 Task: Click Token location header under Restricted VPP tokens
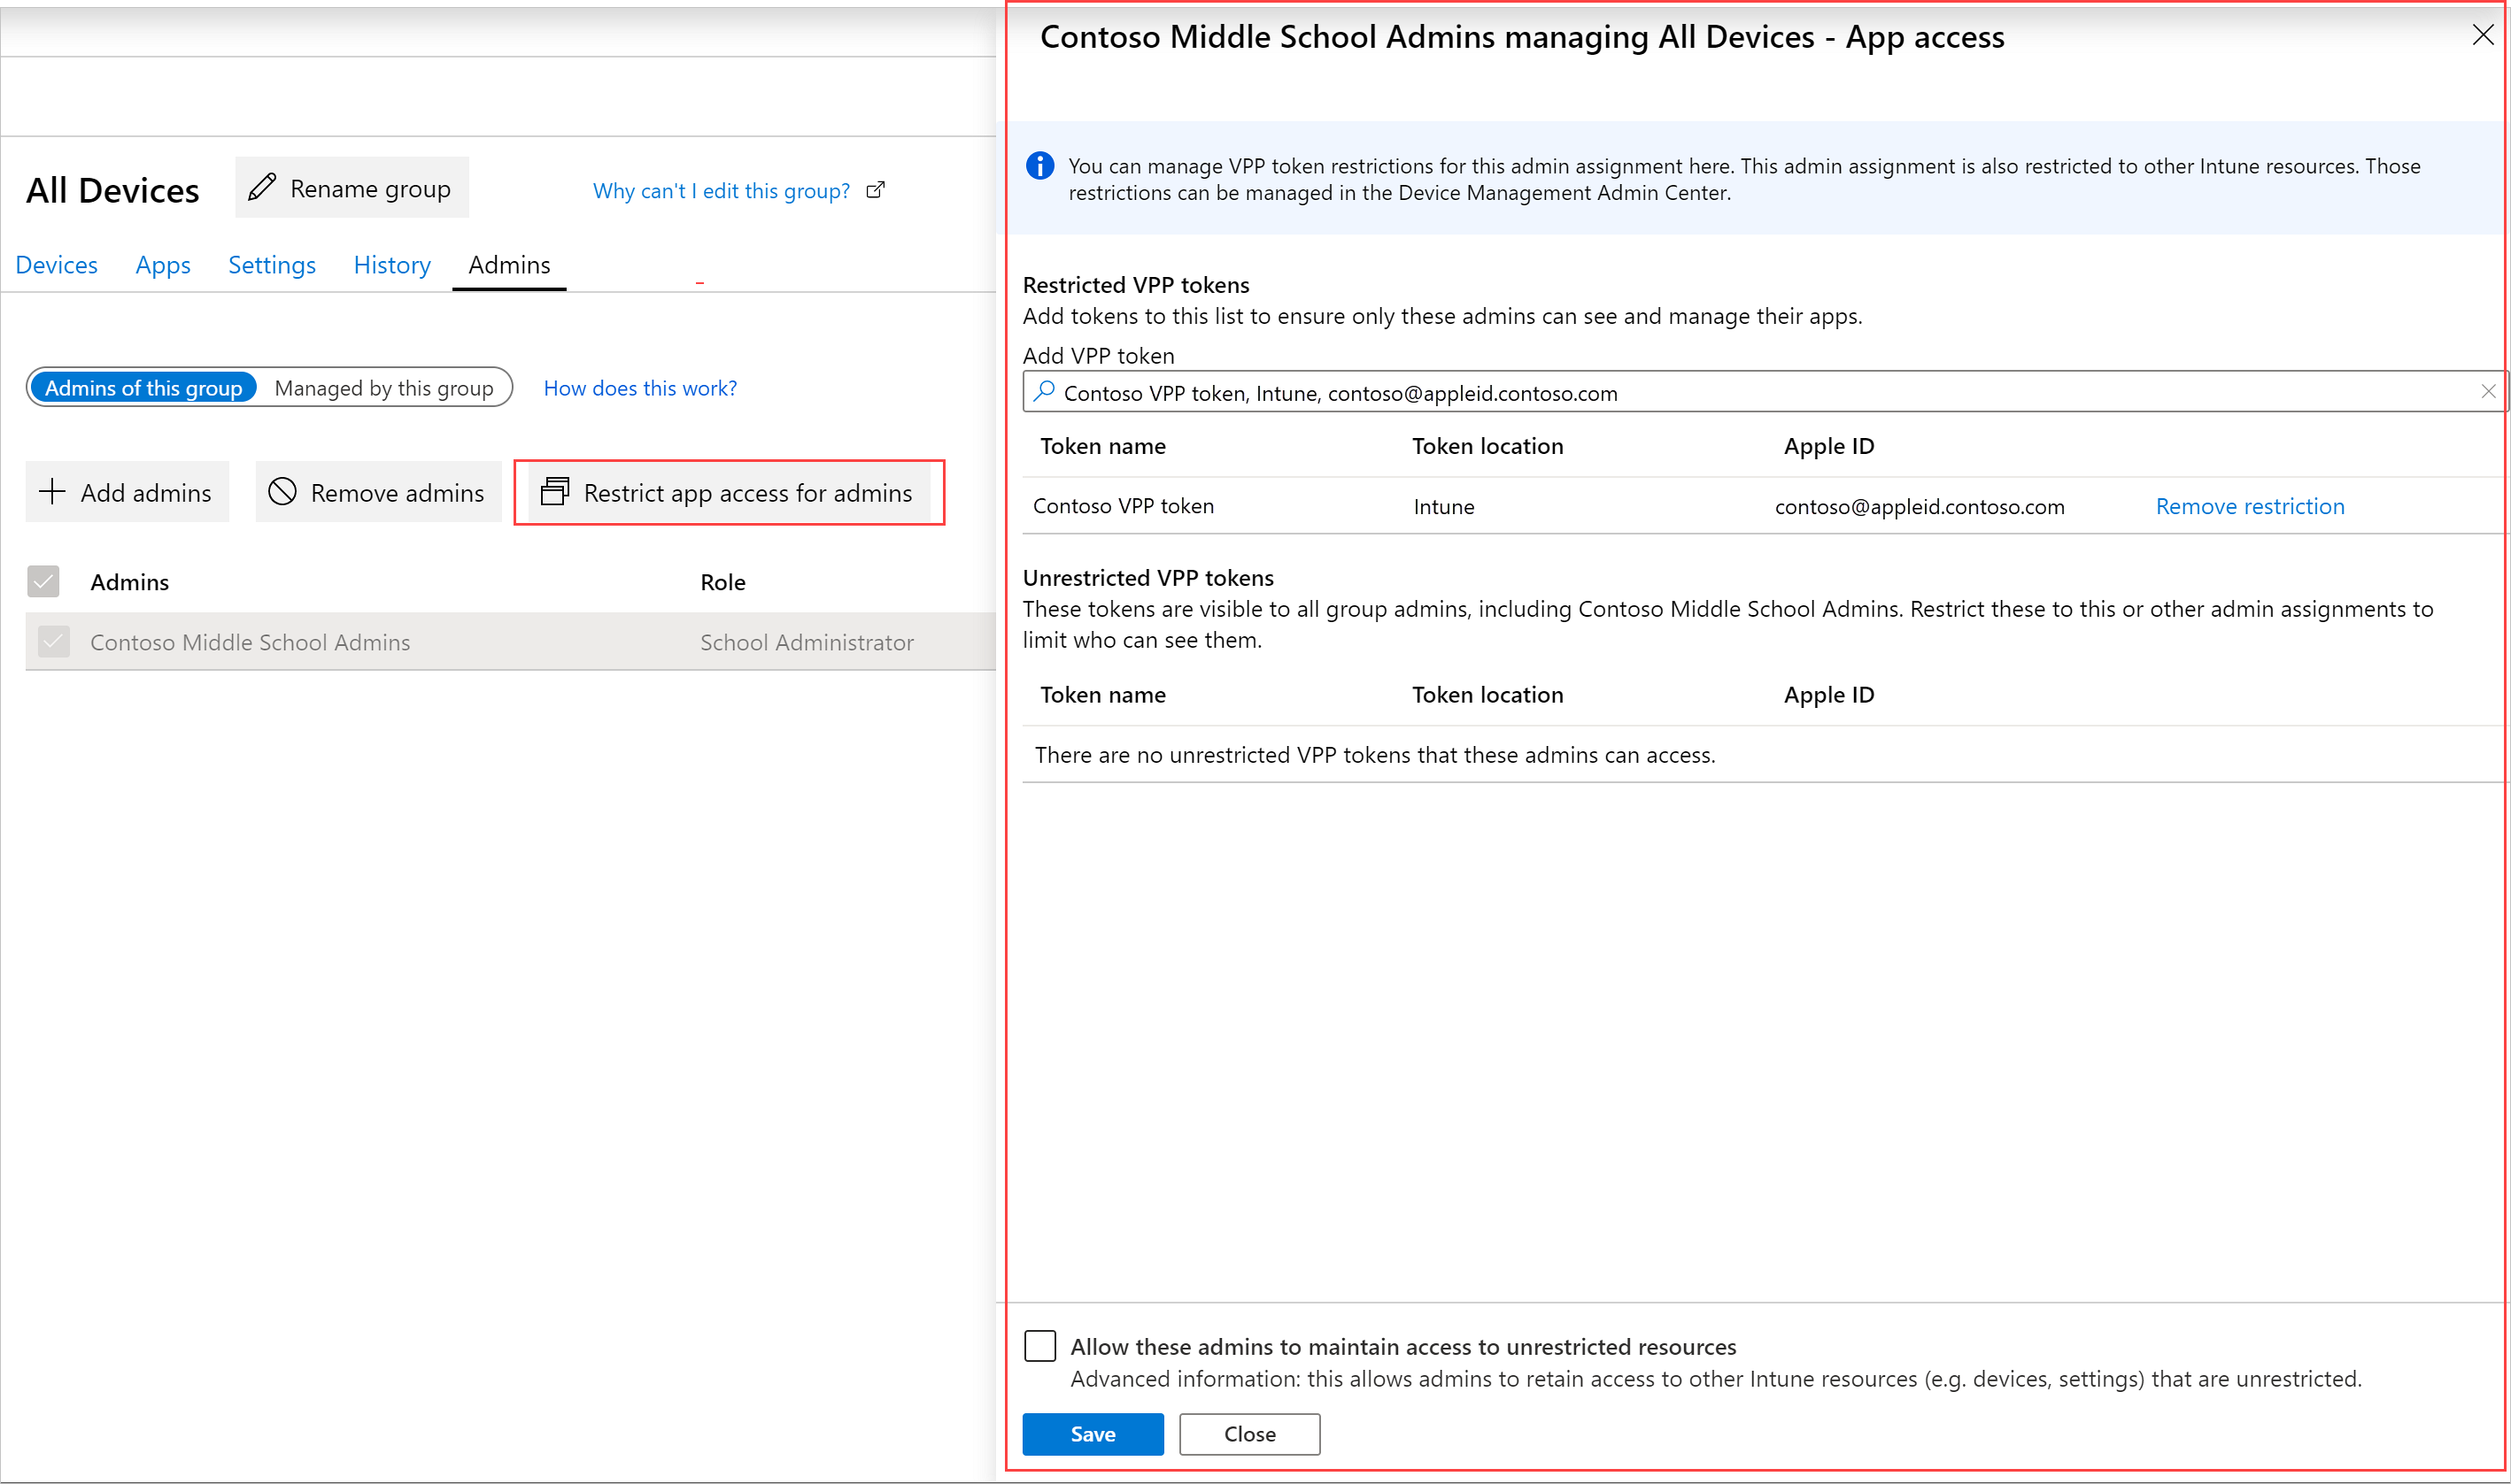(x=1487, y=446)
